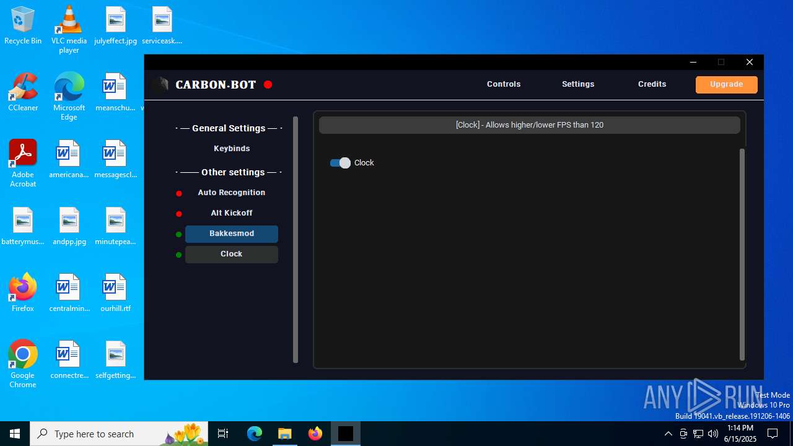Screen dimensions: 793x446
Task: Select ourhill.rtf desktop file
Action: (115, 294)
